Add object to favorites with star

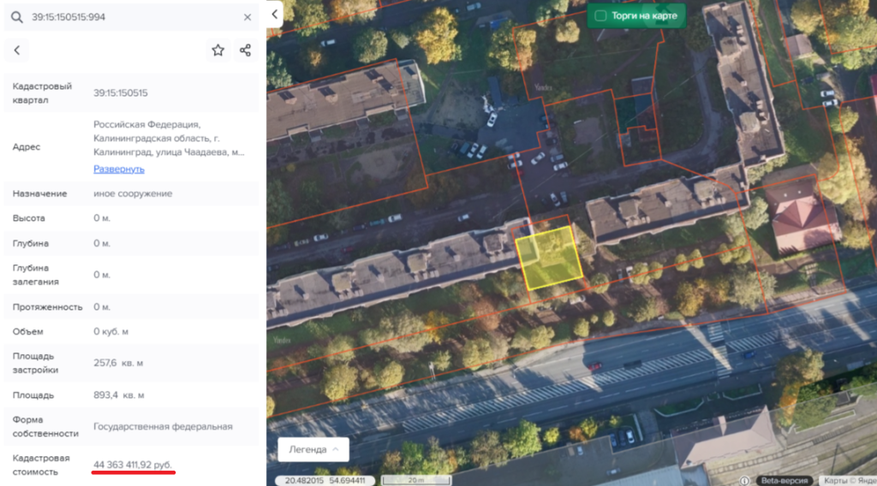click(x=218, y=50)
